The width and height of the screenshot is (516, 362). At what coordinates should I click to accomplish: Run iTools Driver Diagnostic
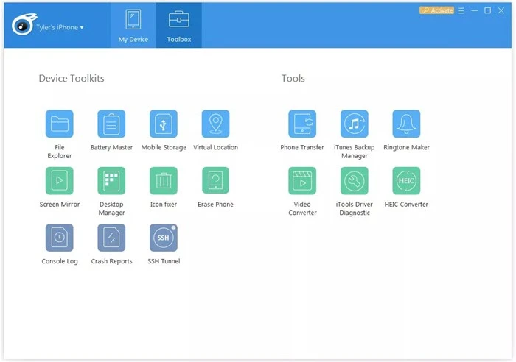(355, 180)
